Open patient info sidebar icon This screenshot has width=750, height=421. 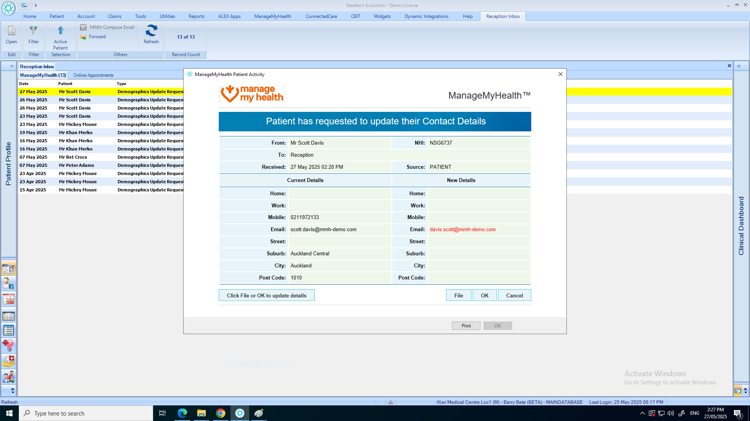pos(8,283)
